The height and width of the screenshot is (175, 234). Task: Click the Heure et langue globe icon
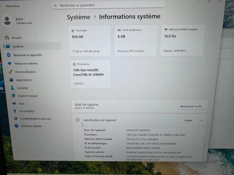(x=13, y=96)
